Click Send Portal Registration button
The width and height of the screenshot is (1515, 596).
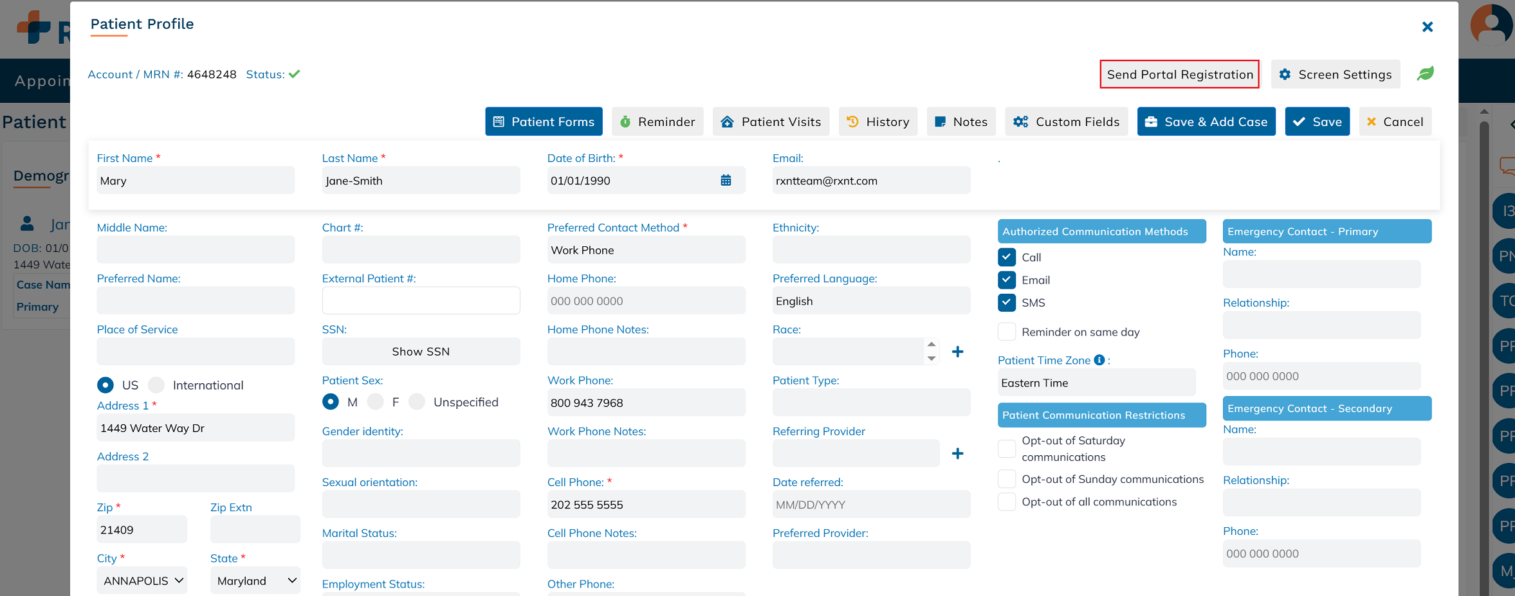(1179, 75)
